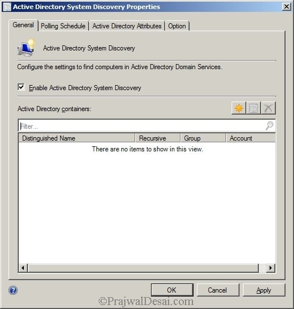Screen dimensions: 294x309
Task: Confirm settings with the OK button
Action: (x=172, y=290)
